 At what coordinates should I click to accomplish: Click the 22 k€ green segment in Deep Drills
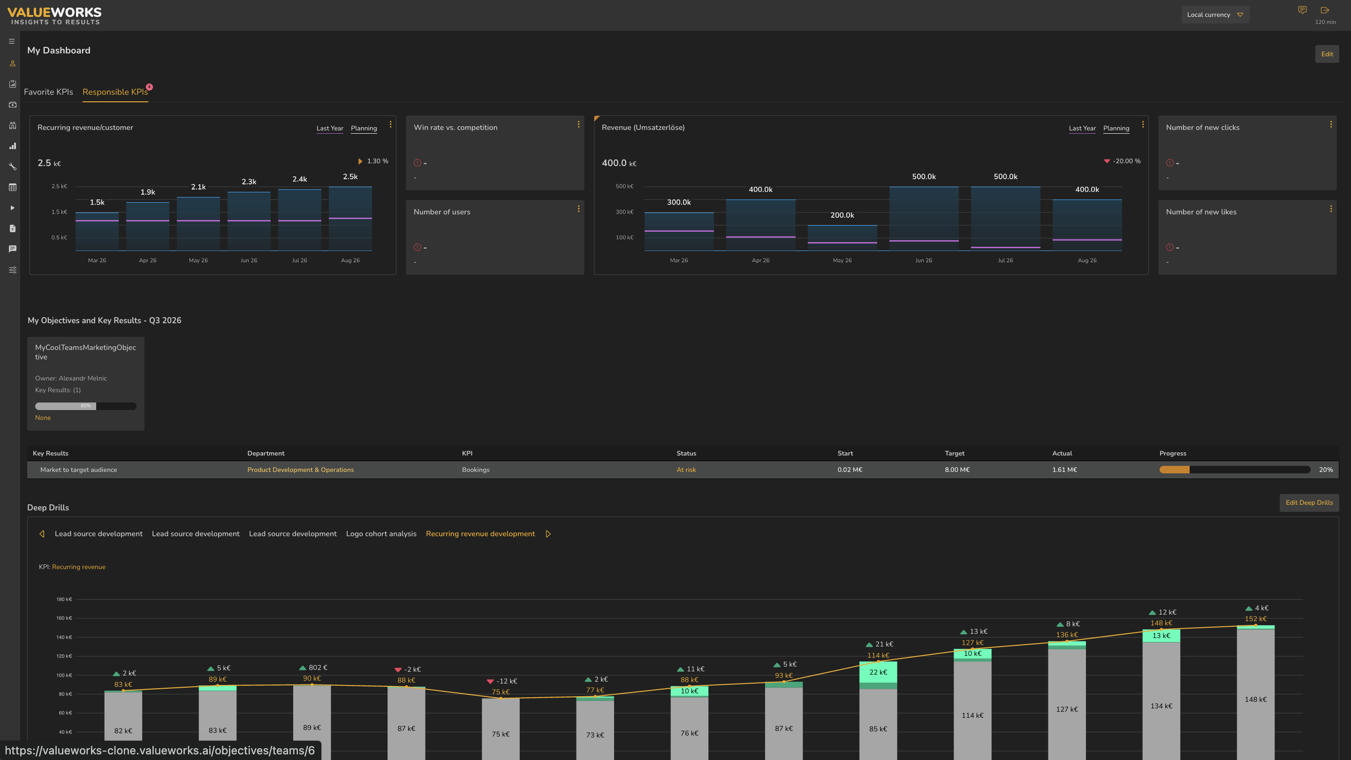tap(878, 672)
